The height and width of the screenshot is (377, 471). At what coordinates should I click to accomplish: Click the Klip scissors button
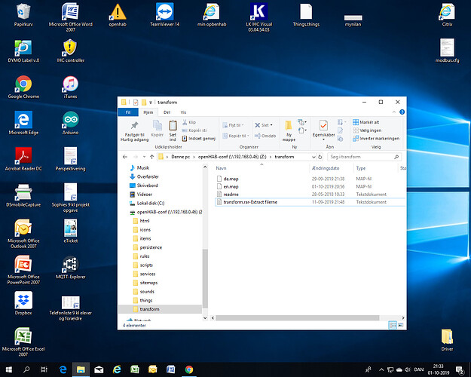(x=189, y=122)
